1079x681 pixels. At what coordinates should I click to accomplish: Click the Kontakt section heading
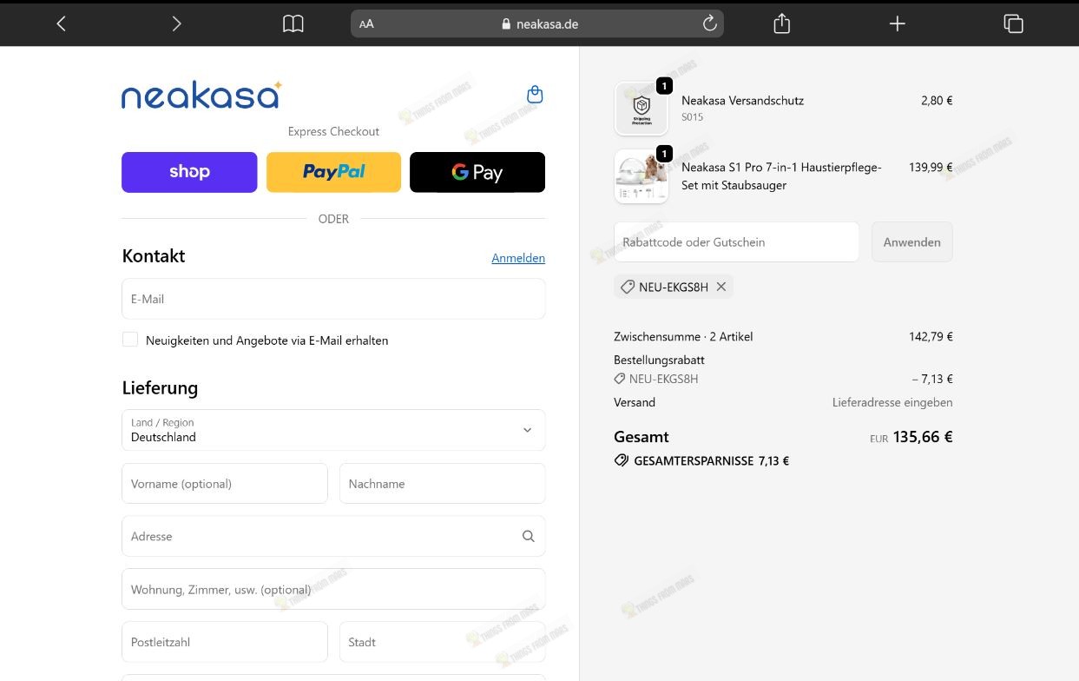point(154,255)
